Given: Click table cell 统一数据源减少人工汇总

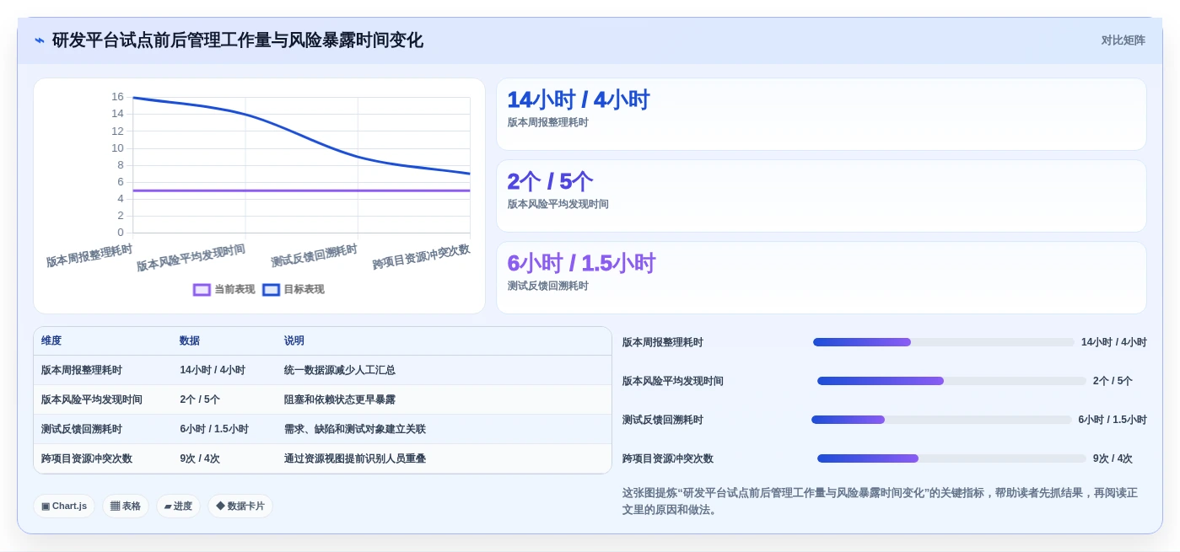Looking at the screenshot, I should point(340,370).
